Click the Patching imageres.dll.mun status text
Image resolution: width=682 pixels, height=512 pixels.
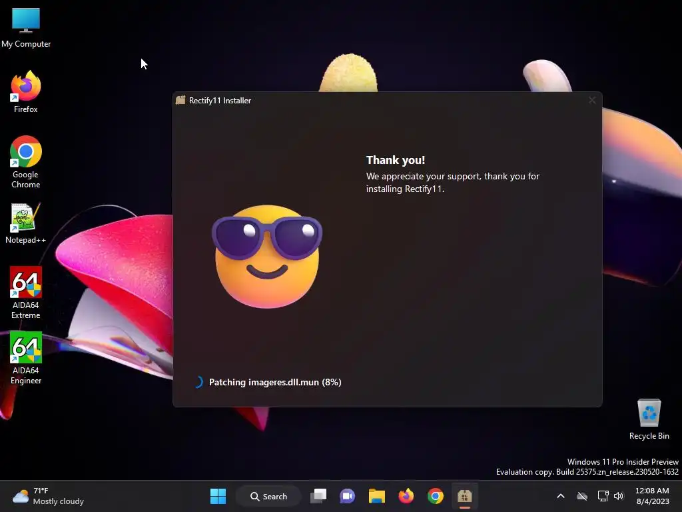pos(275,382)
